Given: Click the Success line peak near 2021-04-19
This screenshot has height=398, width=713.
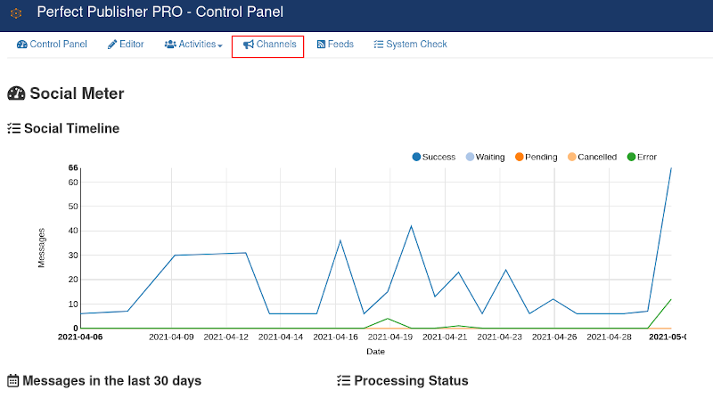Looking at the screenshot, I should pos(411,226).
